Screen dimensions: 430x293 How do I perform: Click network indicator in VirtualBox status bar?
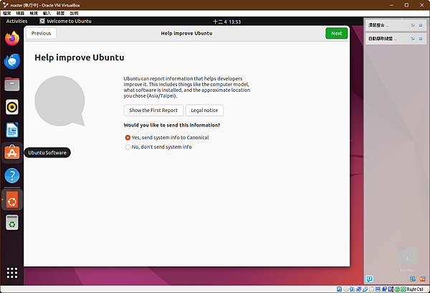pos(359,289)
